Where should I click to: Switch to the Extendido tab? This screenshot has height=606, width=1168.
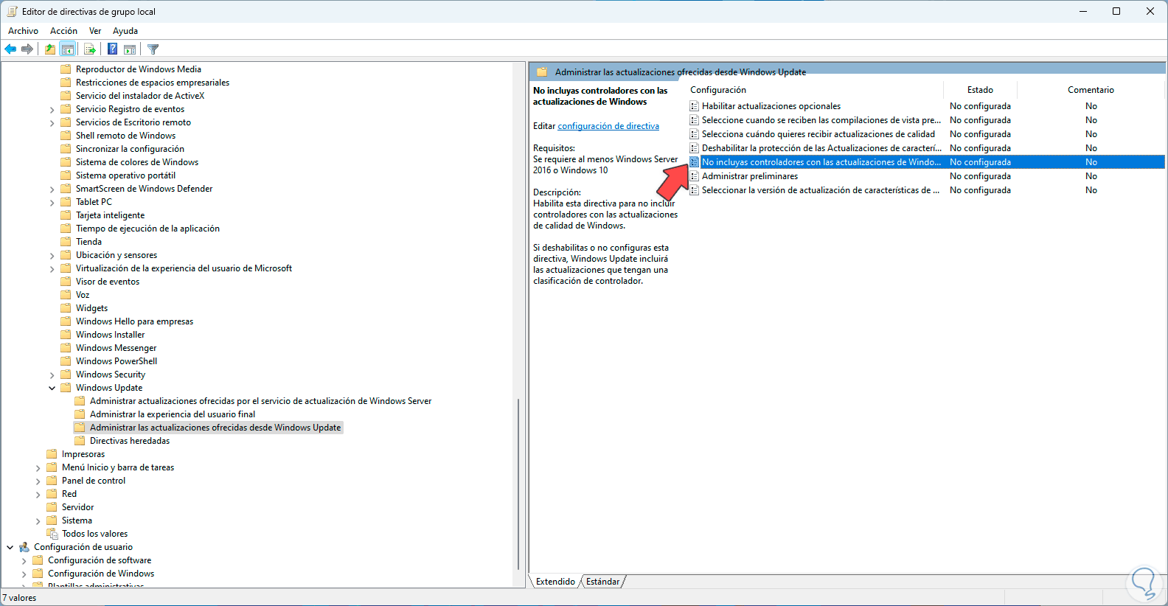(555, 582)
